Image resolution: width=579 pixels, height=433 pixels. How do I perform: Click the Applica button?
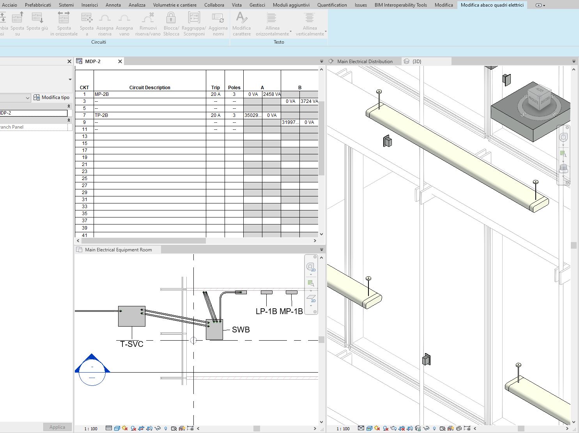coord(57,427)
